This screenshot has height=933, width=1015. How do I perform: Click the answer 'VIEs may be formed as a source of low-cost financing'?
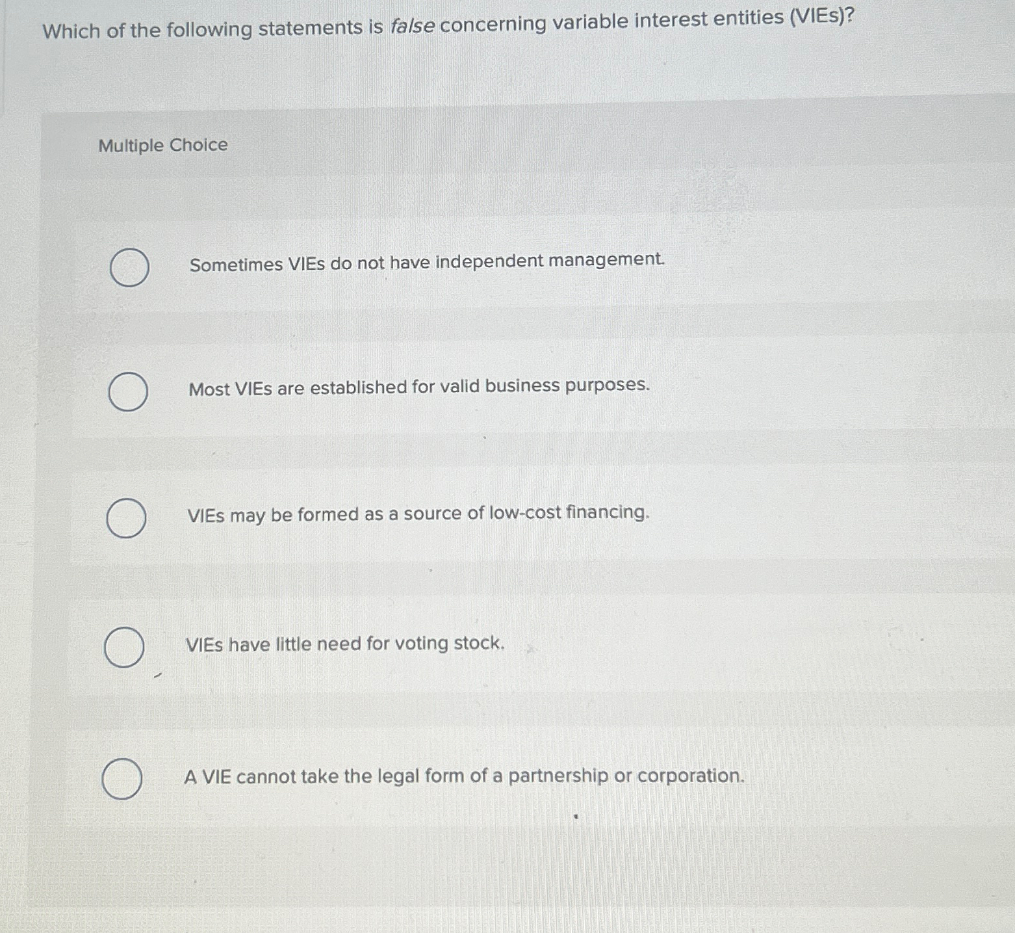tap(418, 514)
